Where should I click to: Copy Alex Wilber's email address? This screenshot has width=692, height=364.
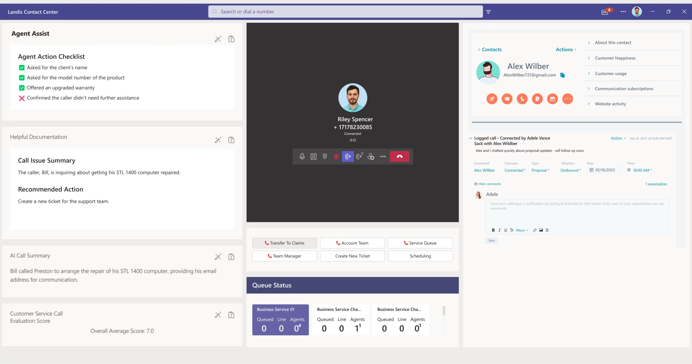[562, 75]
